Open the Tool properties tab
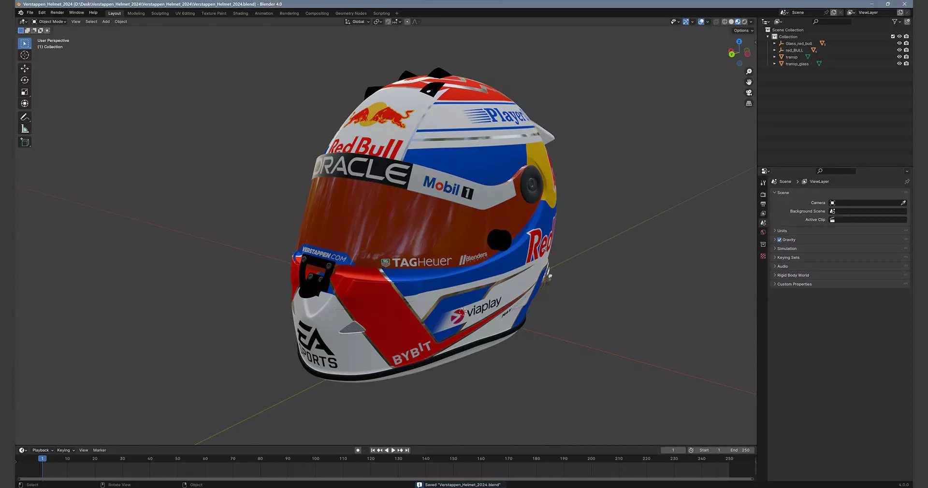 (763, 183)
